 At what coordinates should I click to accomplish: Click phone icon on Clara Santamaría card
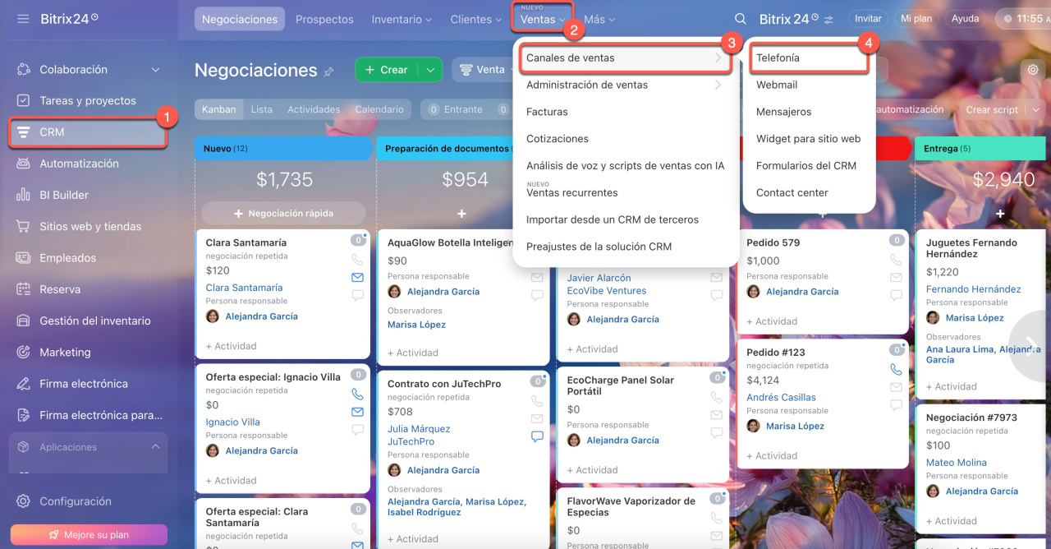(x=357, y=260)
